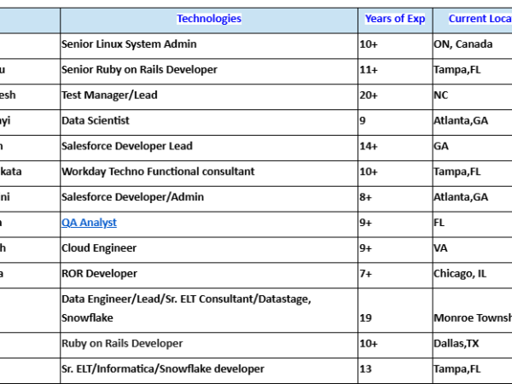The image size is (512, 384).
Task: Select the Salesforce Developer/Admin cell
Action: tap(209, 199)
